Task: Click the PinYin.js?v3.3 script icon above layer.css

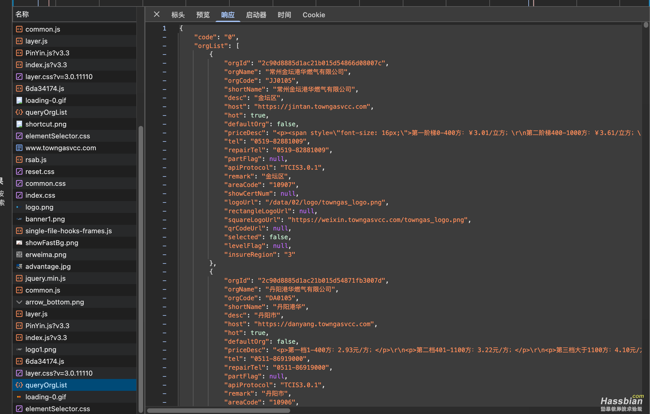Action: click(19, 53)
